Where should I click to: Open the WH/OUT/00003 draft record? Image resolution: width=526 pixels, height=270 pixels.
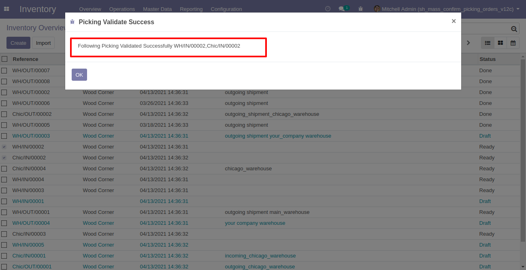pyautogui.click(x=31, y=136)
